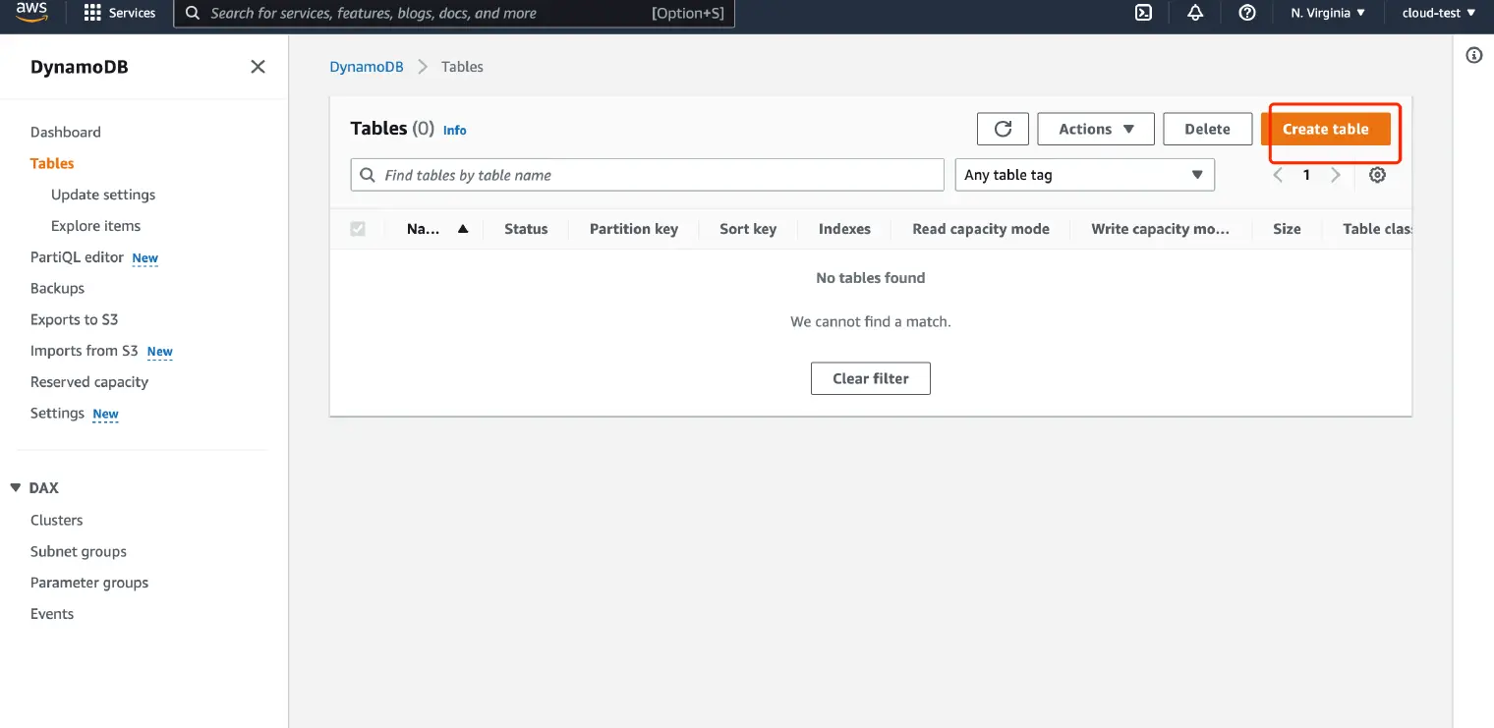The image size is (1494, 728).
Task: Open Exports to S3
Action: coord(74,319)
